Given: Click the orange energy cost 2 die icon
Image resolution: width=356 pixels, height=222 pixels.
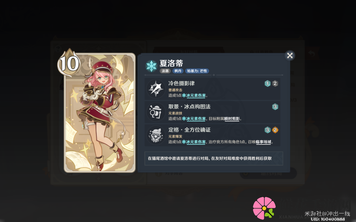Looking at the screenshot, I should pyautogui.click(x=275, y=130).
